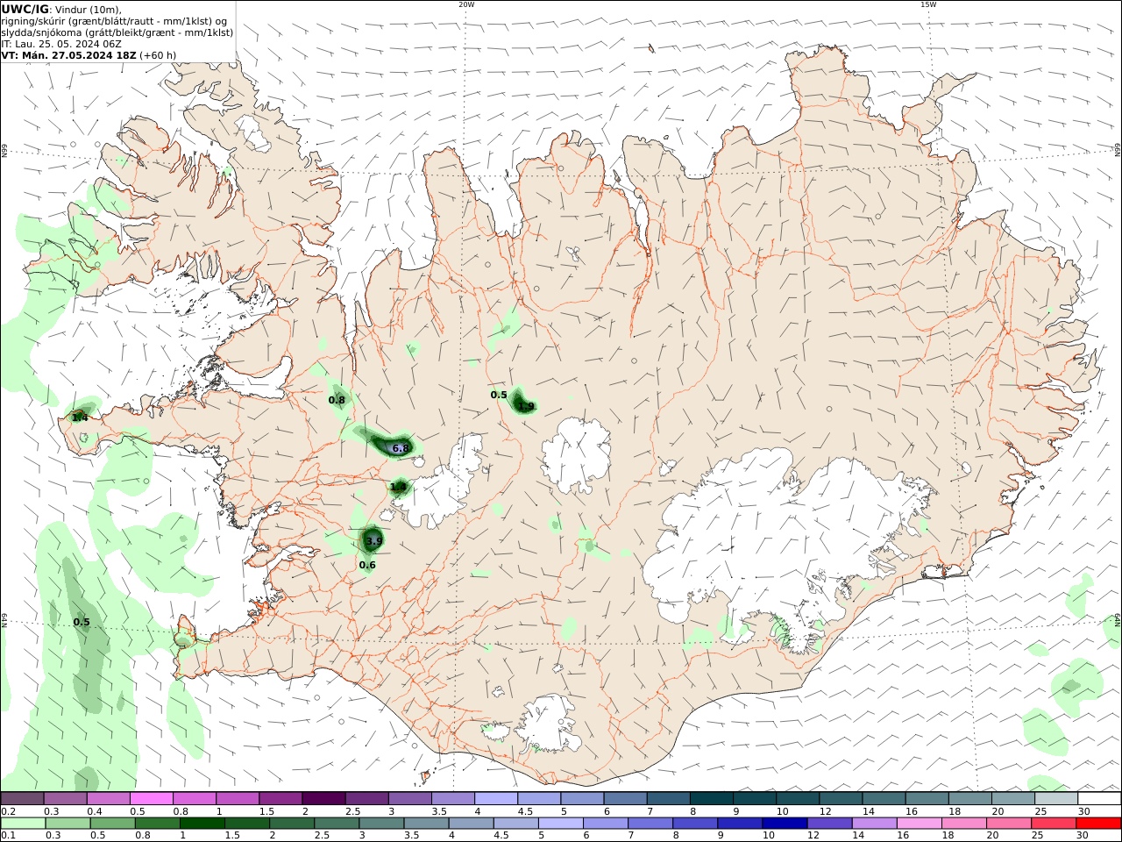Click the dark navy 10–12 rain swatch
The width and height of the screenshot is (1122, 842).
click(x=784, y=824)
